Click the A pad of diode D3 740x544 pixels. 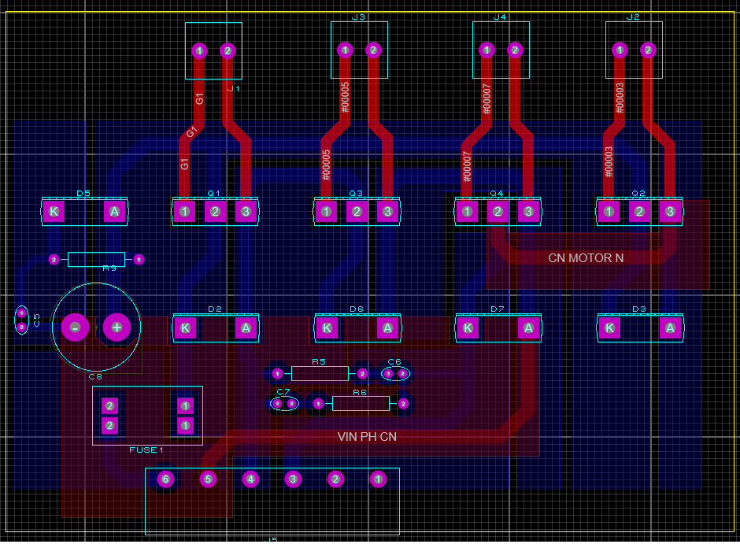(x=670, y=328)
